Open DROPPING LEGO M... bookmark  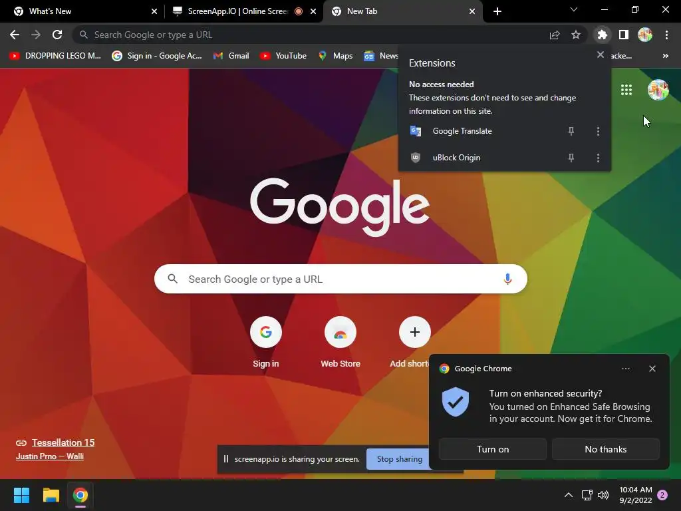[55, 56]
